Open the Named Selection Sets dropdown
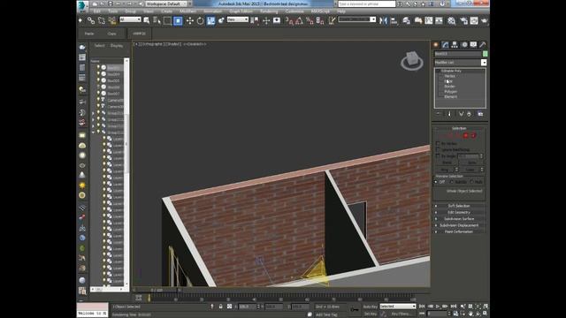This screenshot has width=566, height=318. coord(357,19)
